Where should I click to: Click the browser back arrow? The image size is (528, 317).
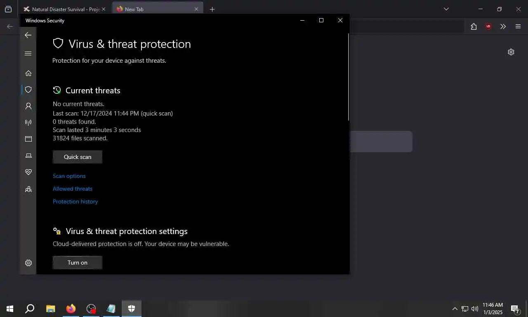(x=10, y=26)
